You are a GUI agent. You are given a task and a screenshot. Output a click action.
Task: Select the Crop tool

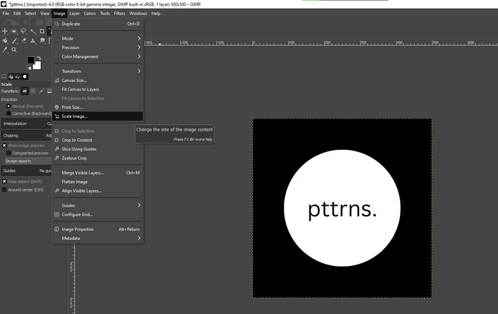tap(42, 31)
